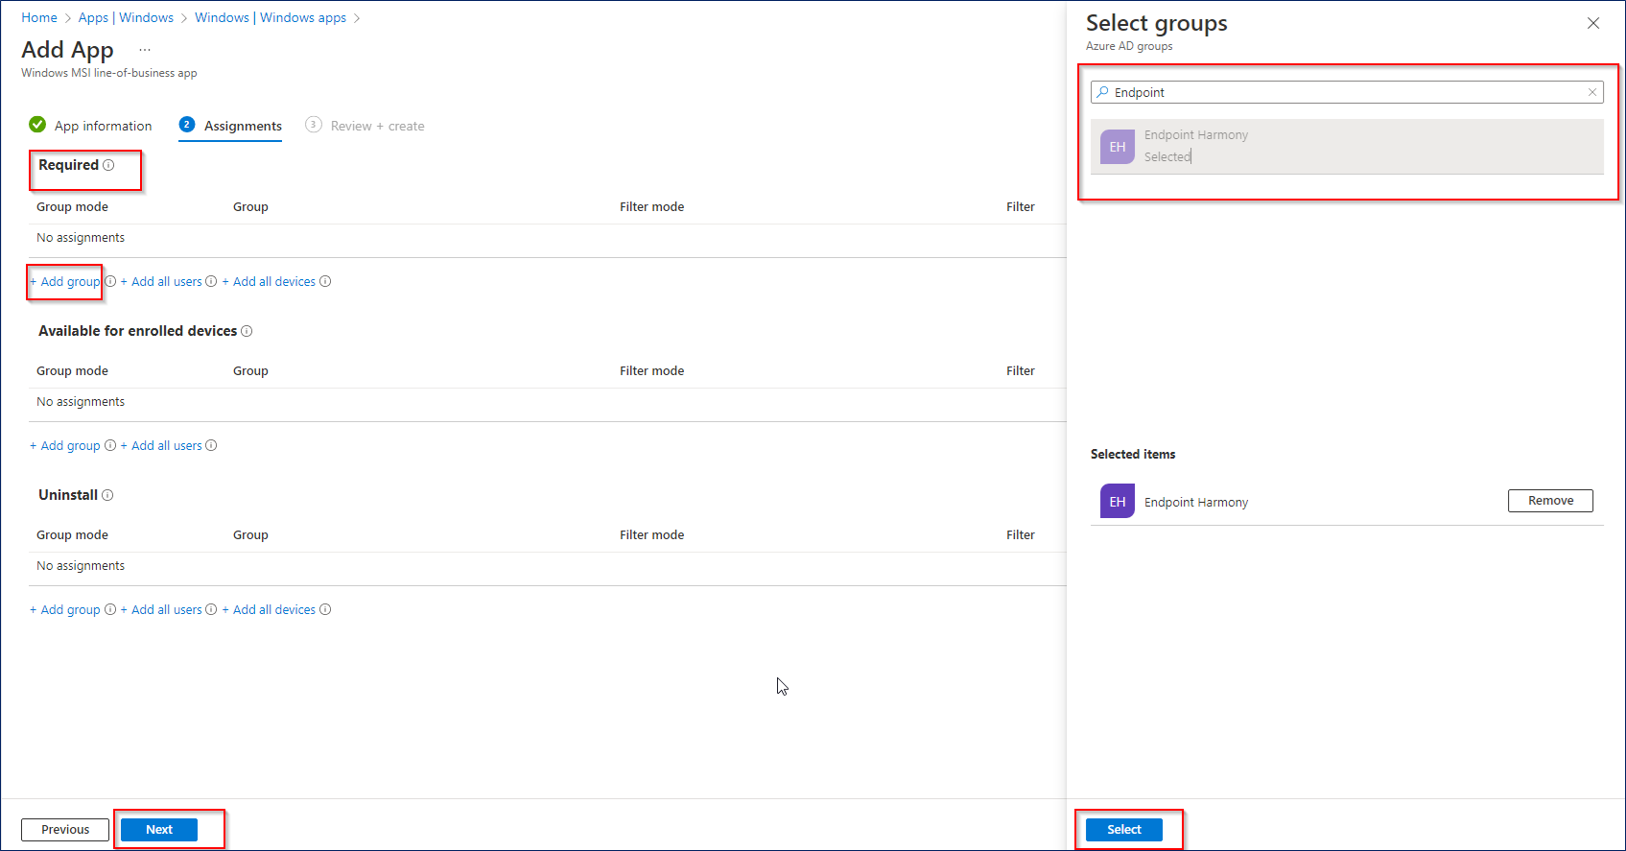
Task: Confirm with the Select button
Action: [1124, 829]
